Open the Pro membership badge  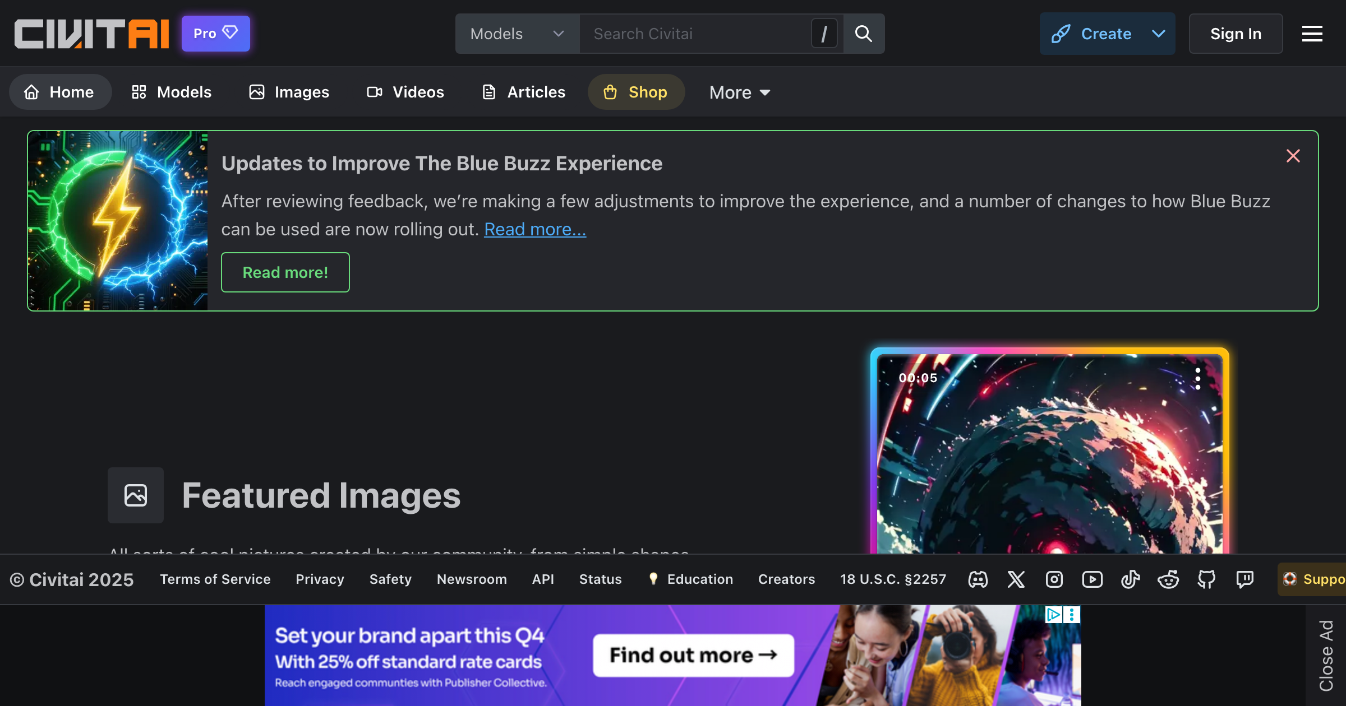pos(216,34)
